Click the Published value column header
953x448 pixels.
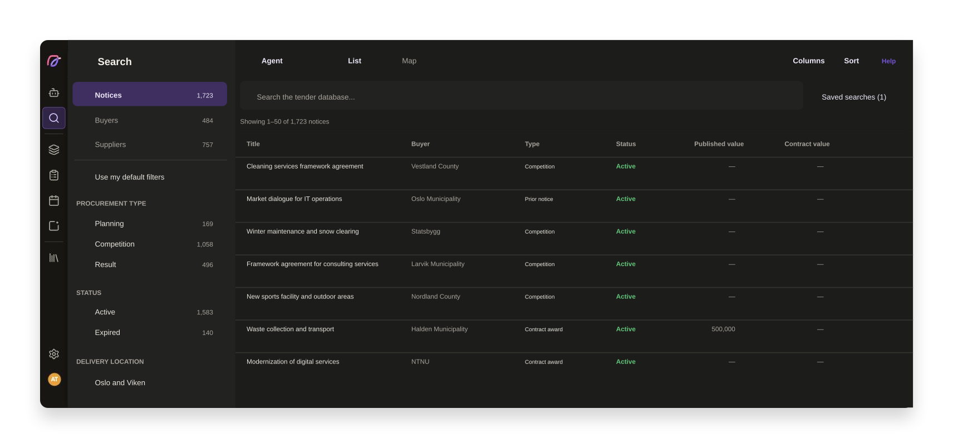coord(719,144)
